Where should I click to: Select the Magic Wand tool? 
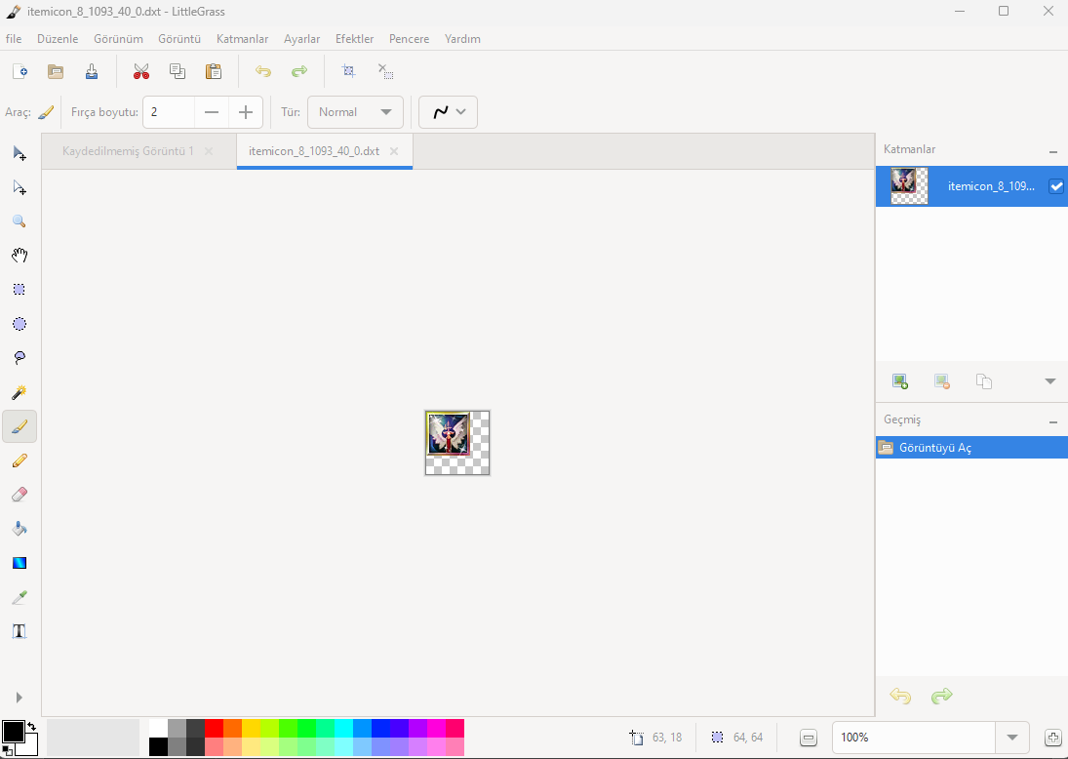(20, 392)
